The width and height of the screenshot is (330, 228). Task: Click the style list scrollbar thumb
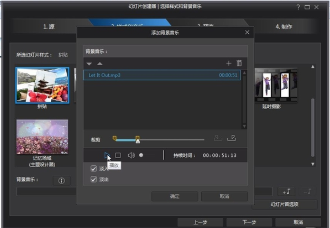[x=313, y=127]
